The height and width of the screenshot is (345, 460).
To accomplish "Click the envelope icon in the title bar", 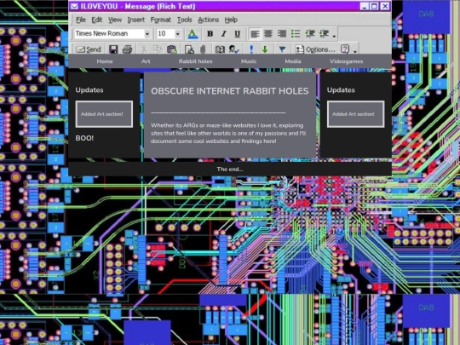I will (74, 6).
